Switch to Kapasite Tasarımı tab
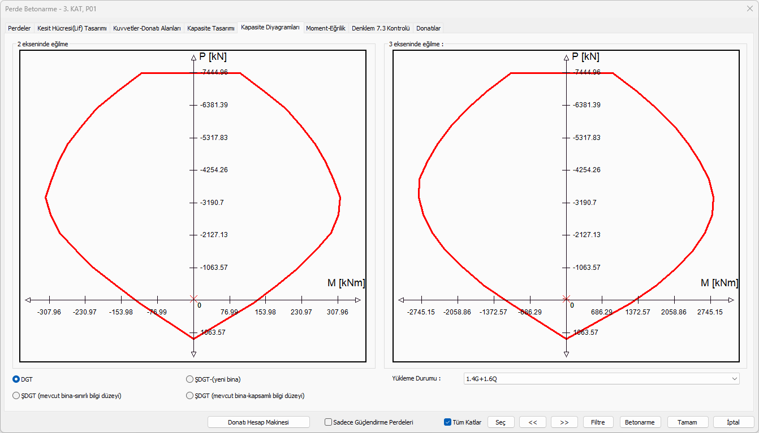The height and width of the screenshot is (433, 759). click(210, 28)
